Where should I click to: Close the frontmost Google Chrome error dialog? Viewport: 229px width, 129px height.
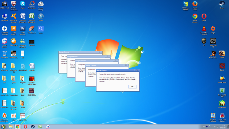(137, 70)
